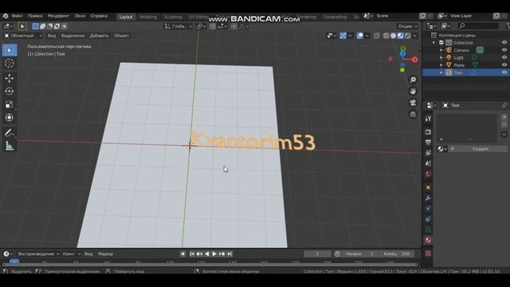
Task: Open the Global transform orientation dropdown
Action: tap(178, 26)
